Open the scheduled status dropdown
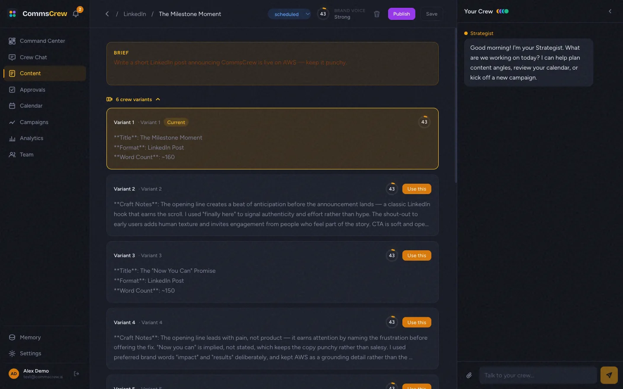Viewport: 623px width, 389px height. tap(289, 14)
